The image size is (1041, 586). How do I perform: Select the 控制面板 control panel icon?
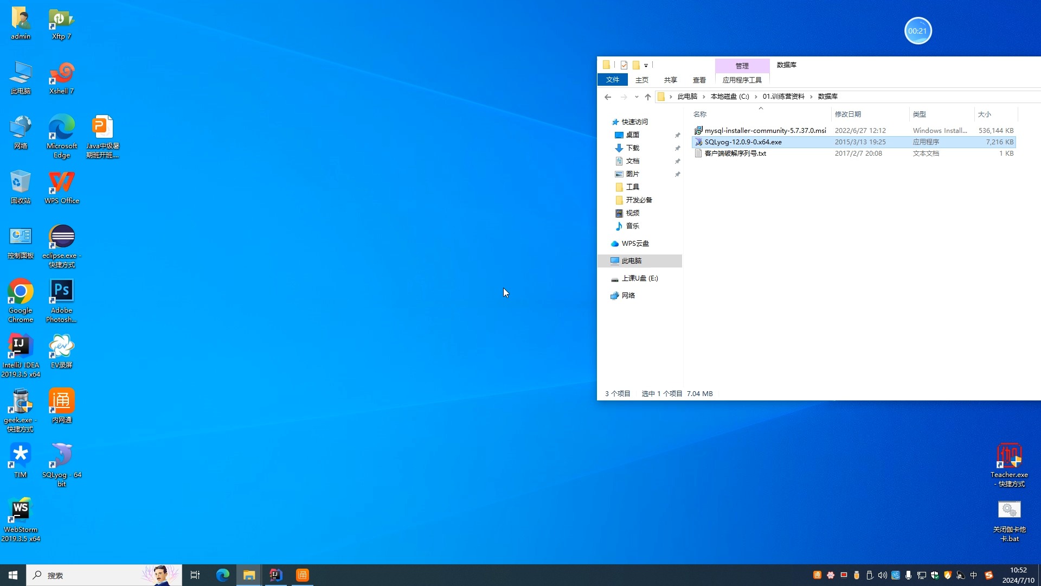click(21, 243)
